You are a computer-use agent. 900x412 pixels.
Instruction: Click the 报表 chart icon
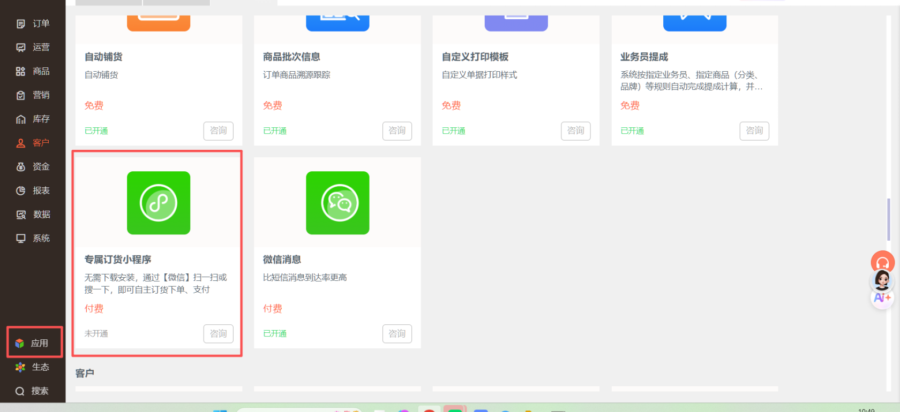pyautogui.click(x=20, y=190)
